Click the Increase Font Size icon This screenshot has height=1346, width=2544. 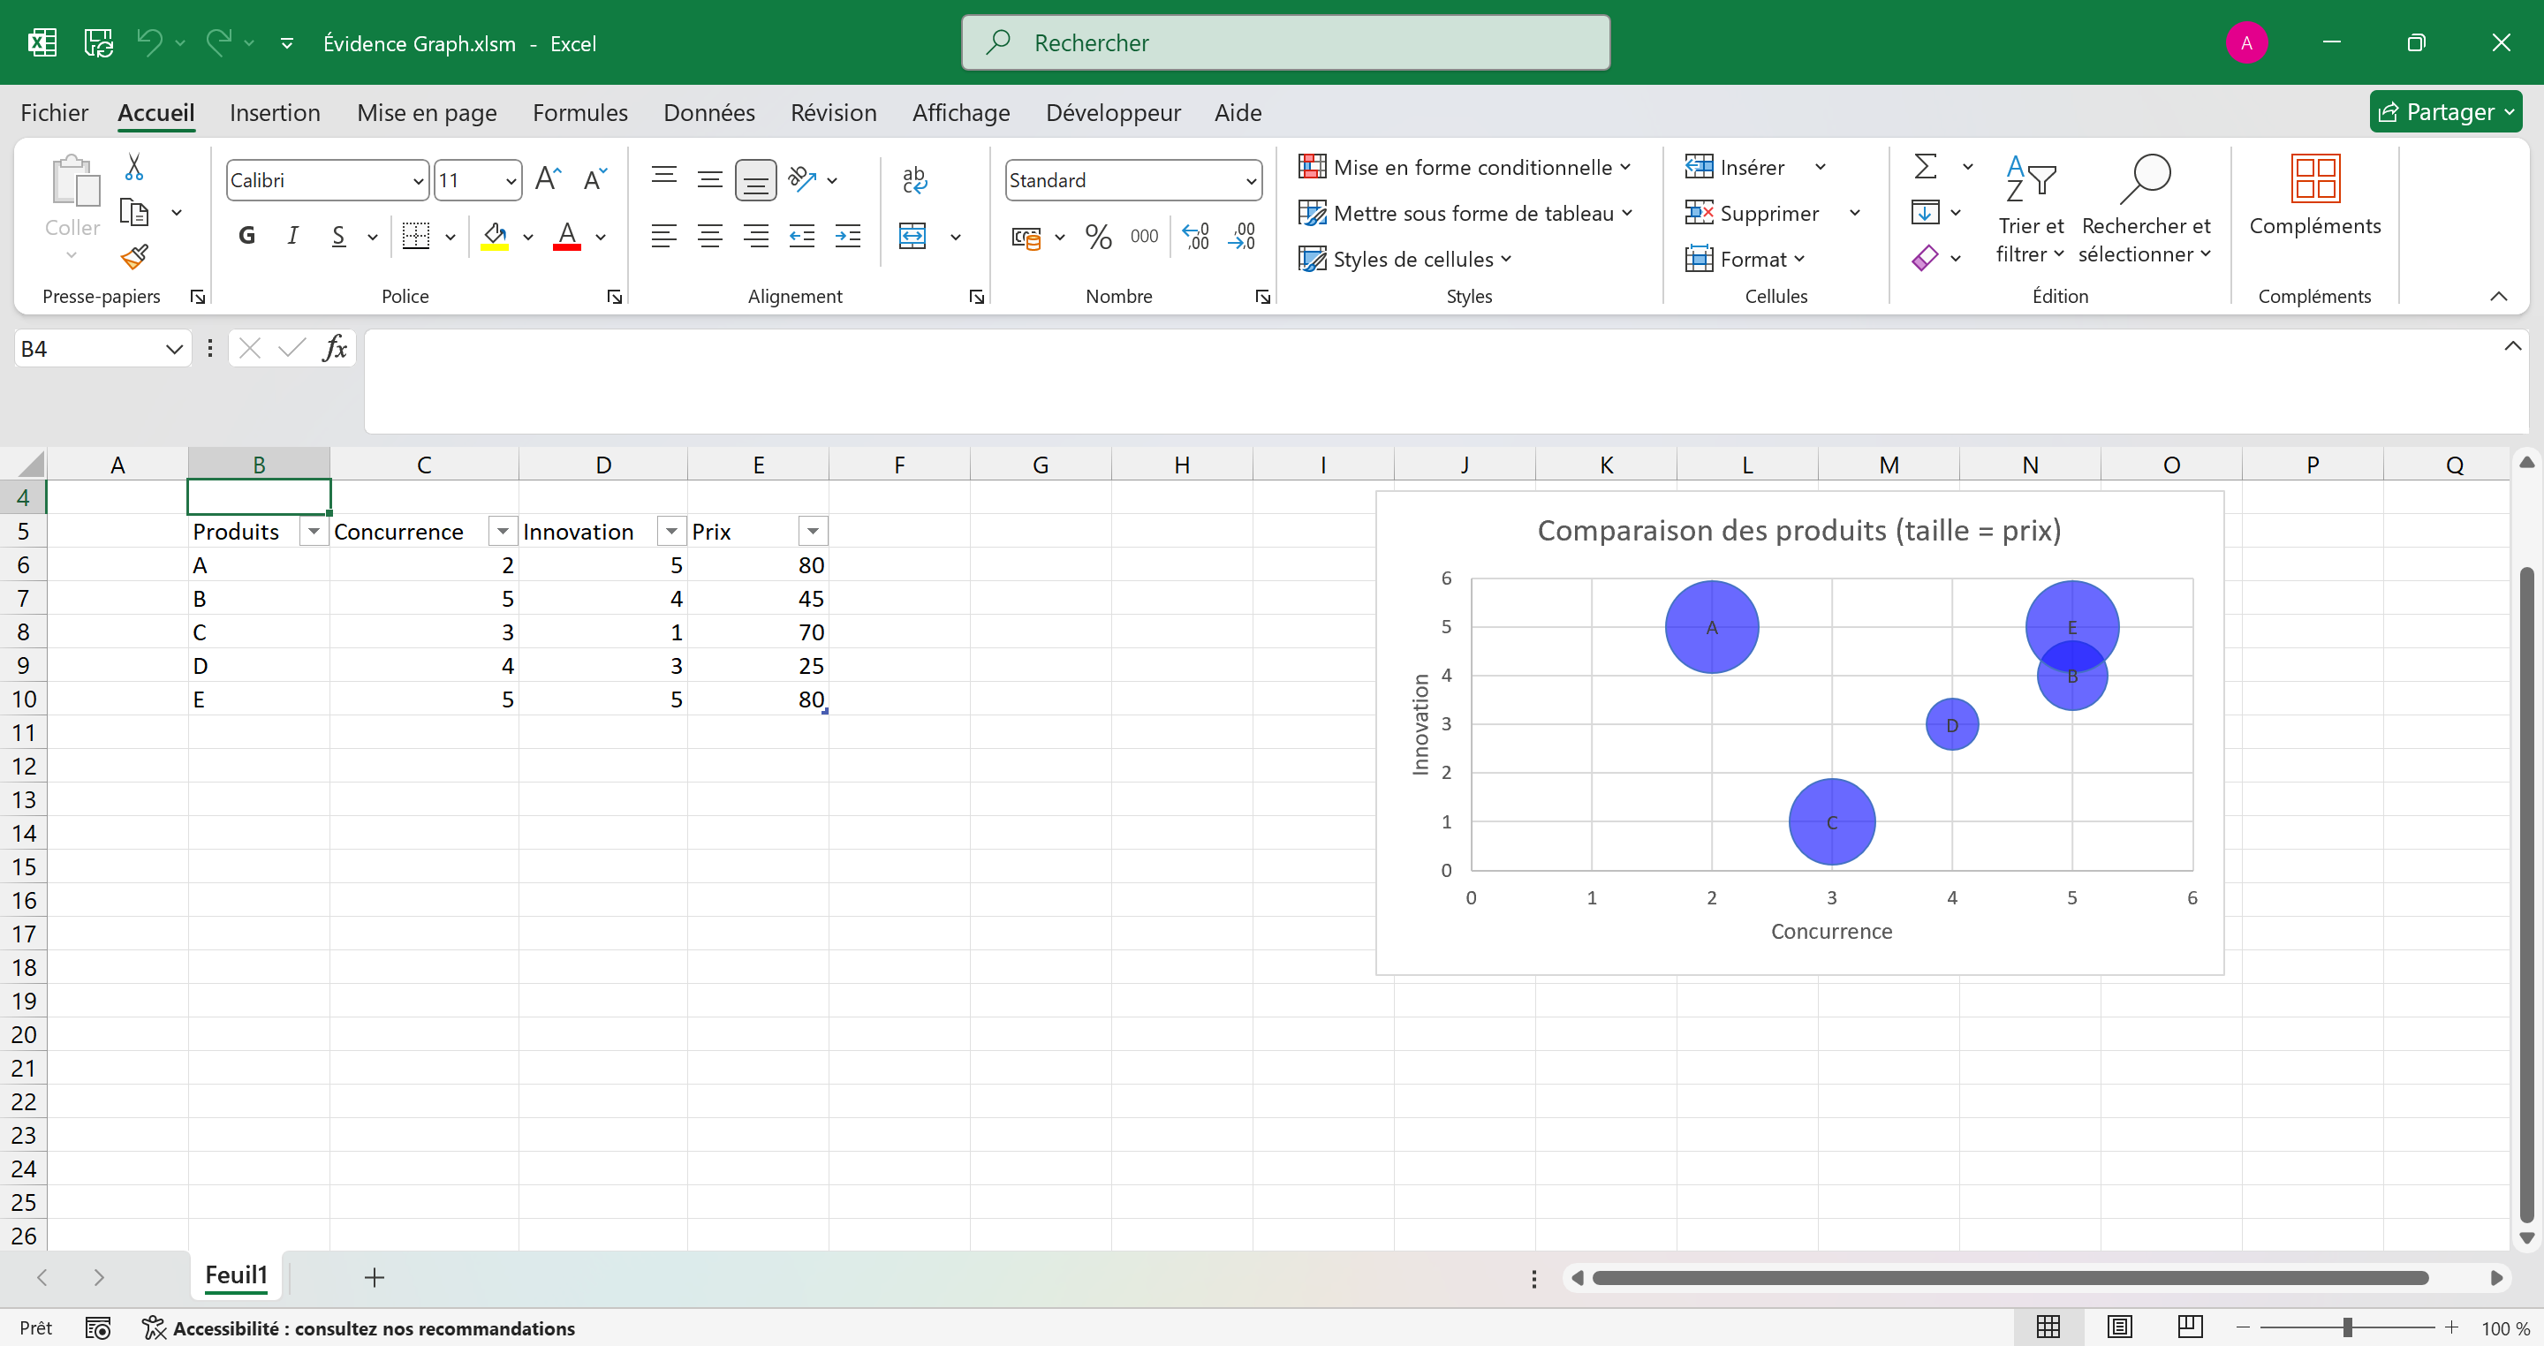pos(548,179)
